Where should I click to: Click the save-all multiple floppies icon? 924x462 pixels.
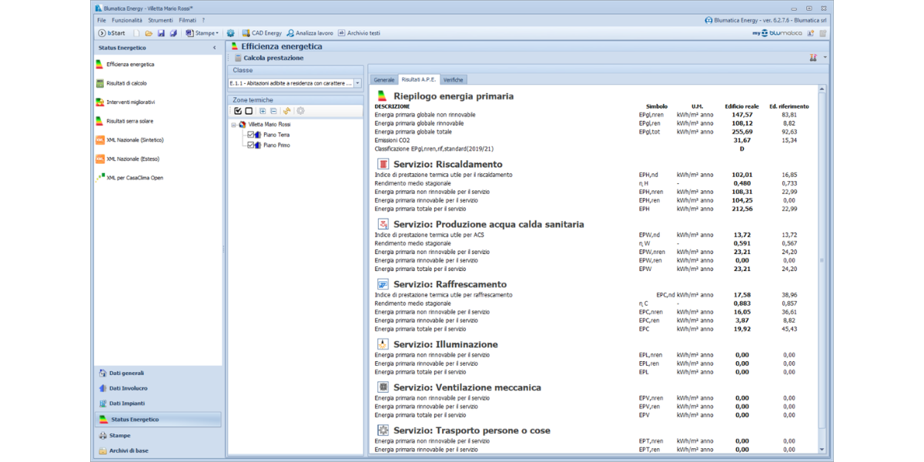(173, 33)
